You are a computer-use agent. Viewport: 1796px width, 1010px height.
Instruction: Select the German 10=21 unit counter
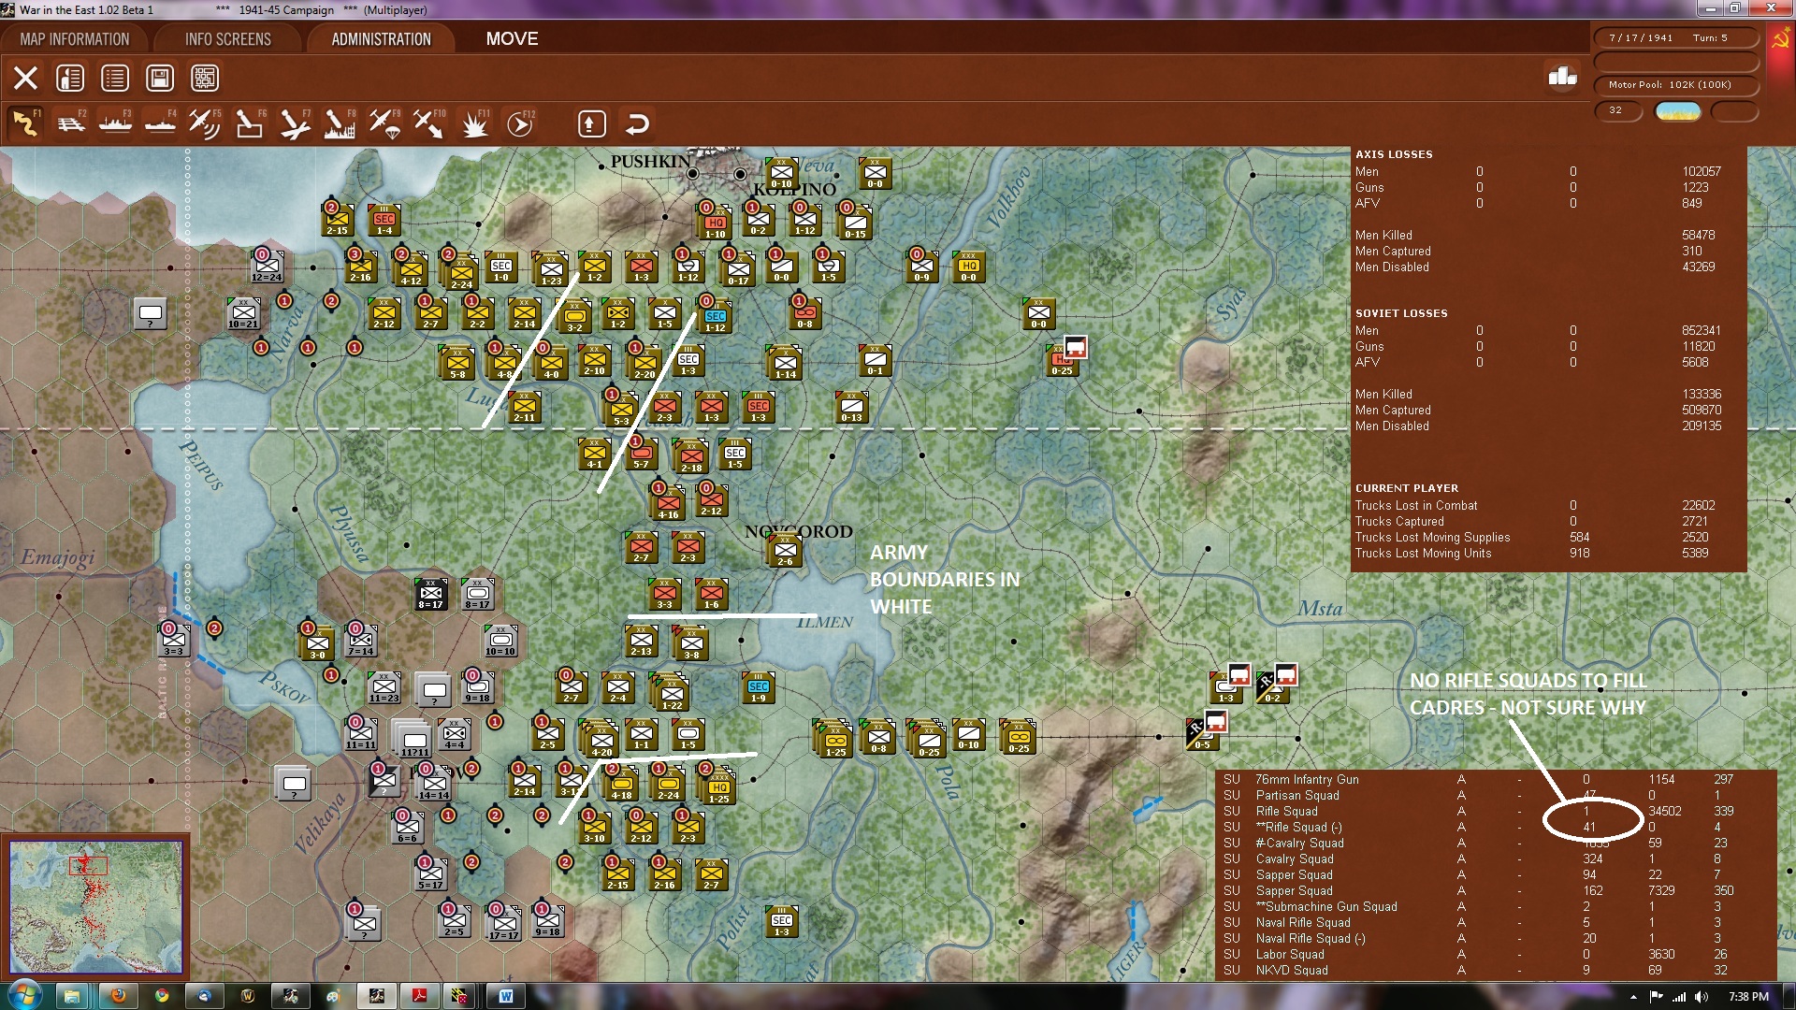pos(242,313)
